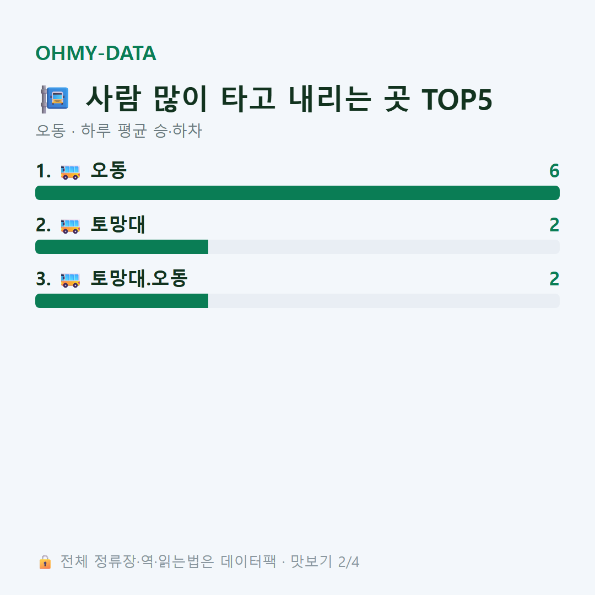This screenshot has height=595, width=595.
Task: Click the green filled part of 토망대 bar
Action: [122, 247]
